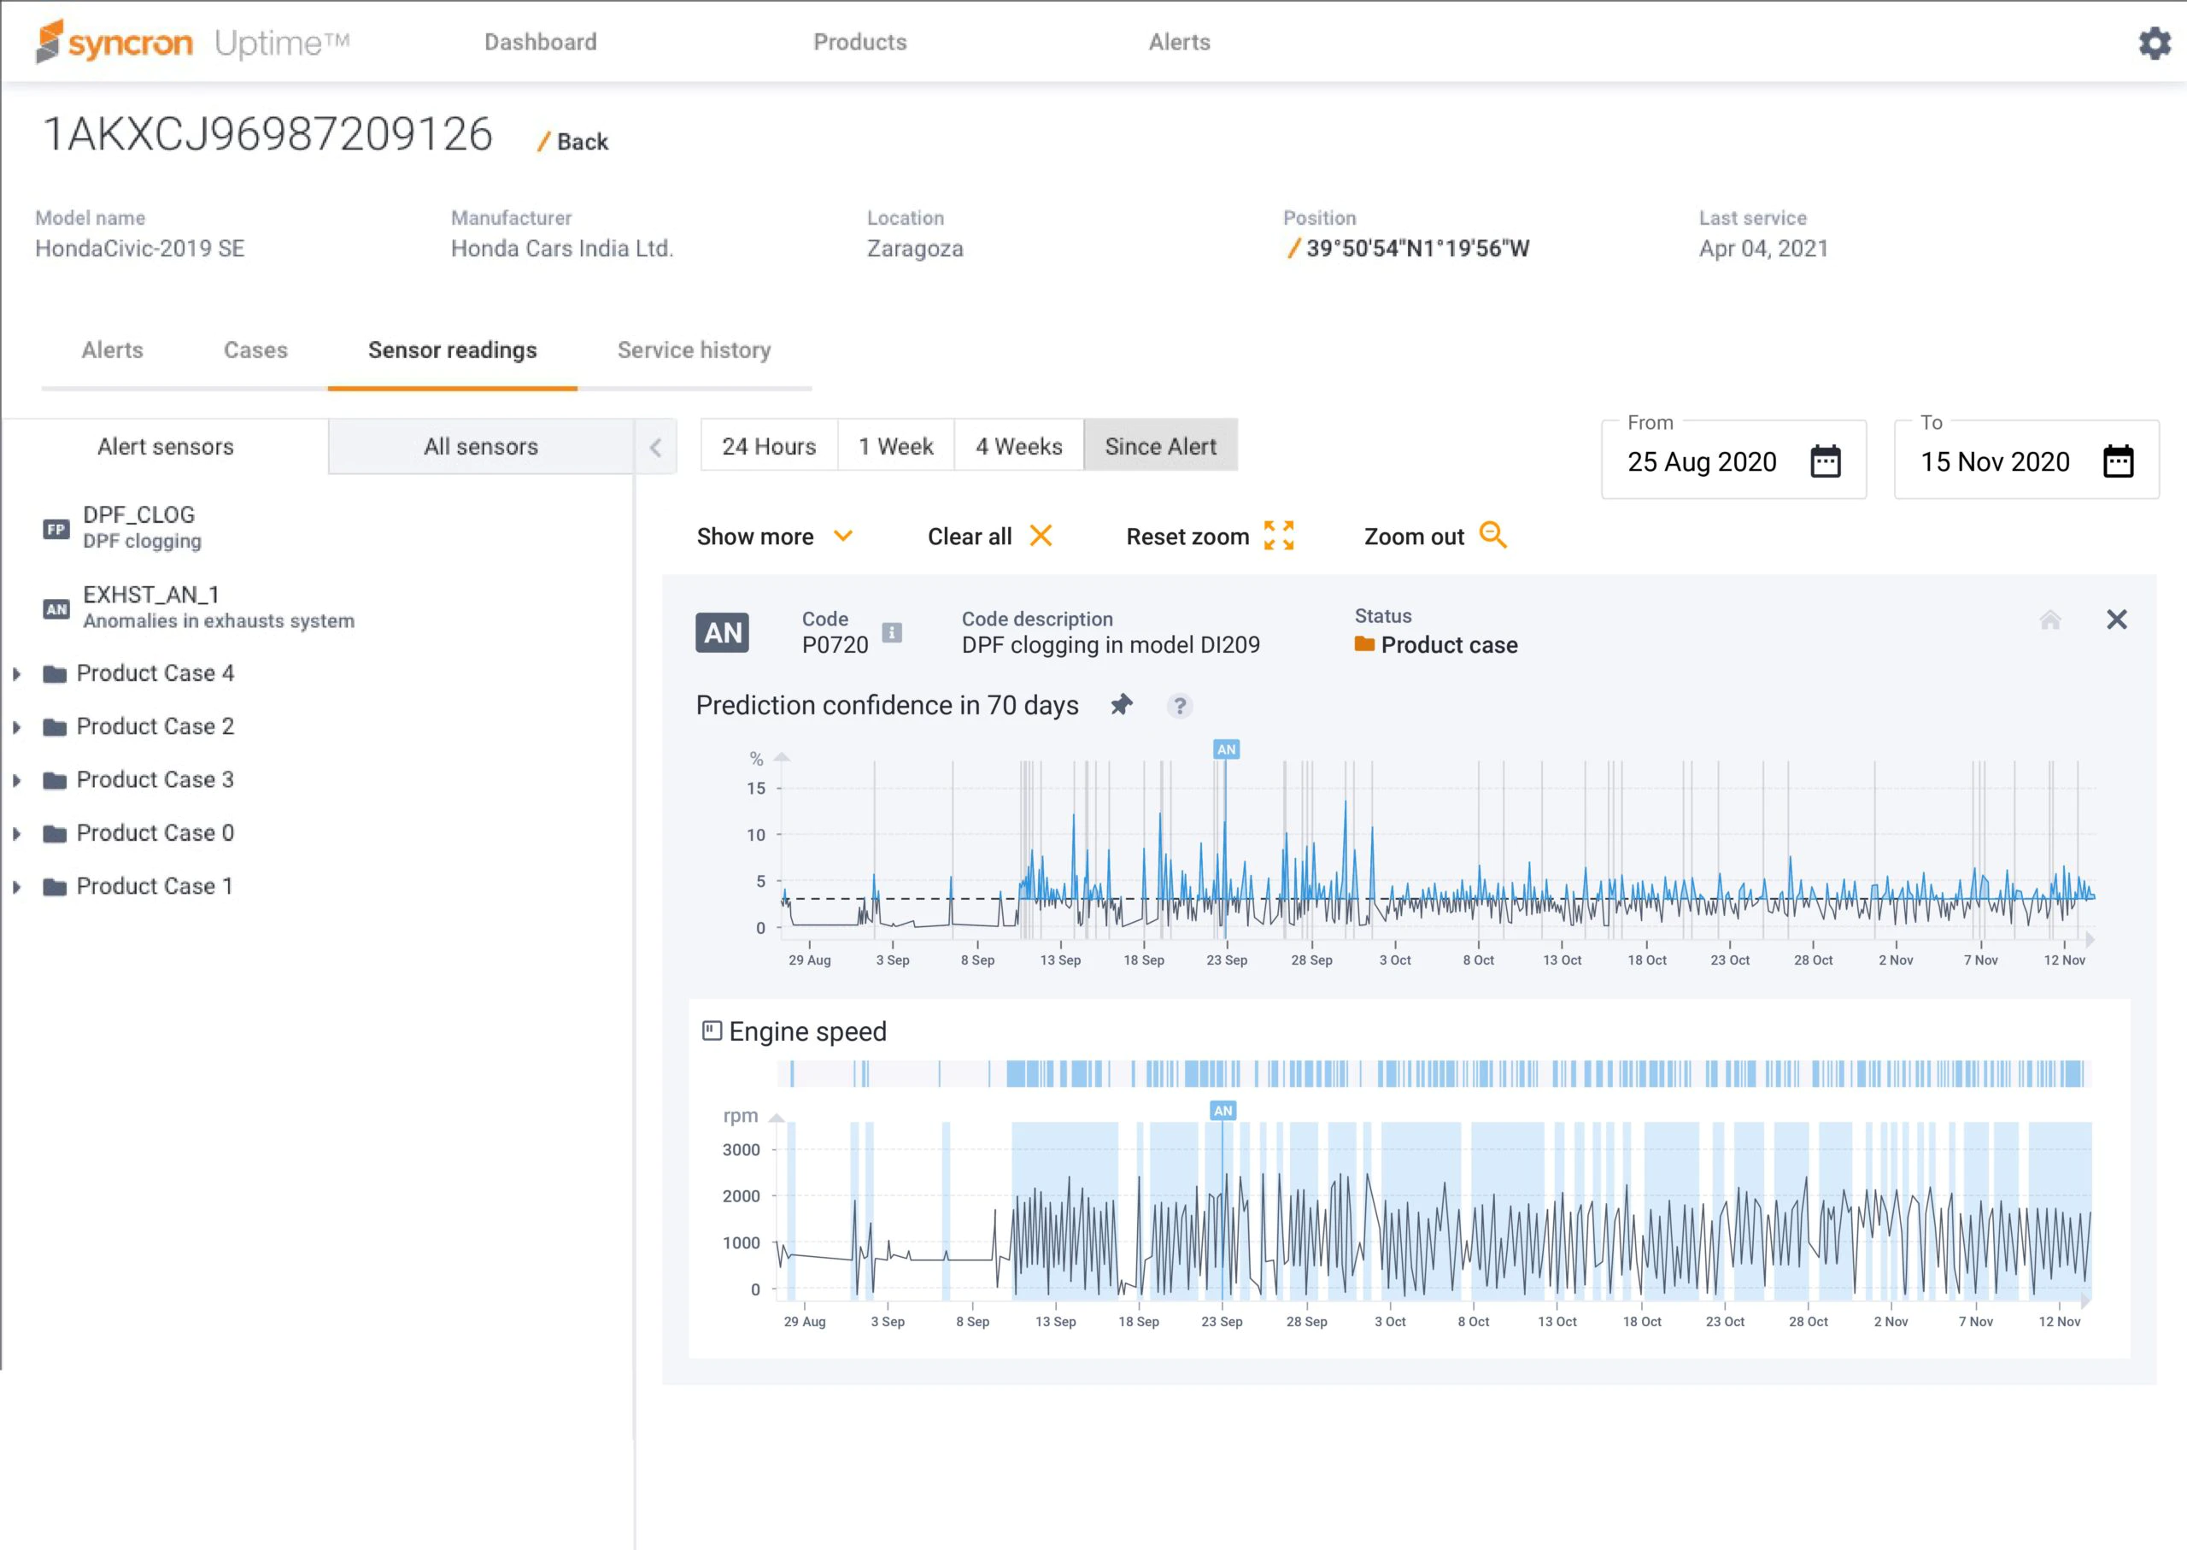This screenshot has width=2187, height=1550.
Task: Click info icon next to code P0720
Action: (x=892, y=631)
